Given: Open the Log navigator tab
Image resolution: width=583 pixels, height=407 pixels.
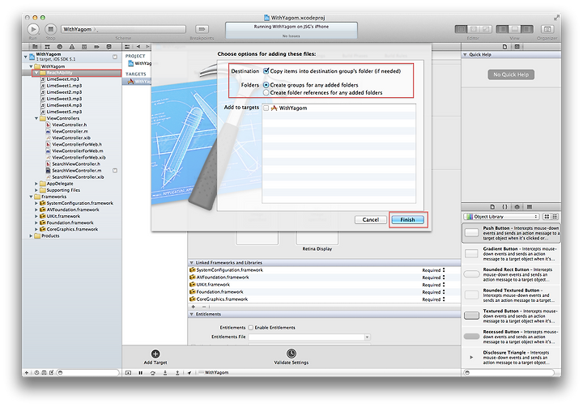Looking at the screenshot, I should (109, 47).
